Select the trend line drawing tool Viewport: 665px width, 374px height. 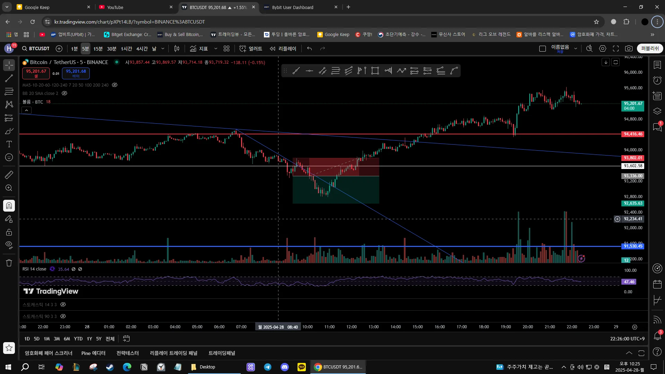(x=9, y=78)
